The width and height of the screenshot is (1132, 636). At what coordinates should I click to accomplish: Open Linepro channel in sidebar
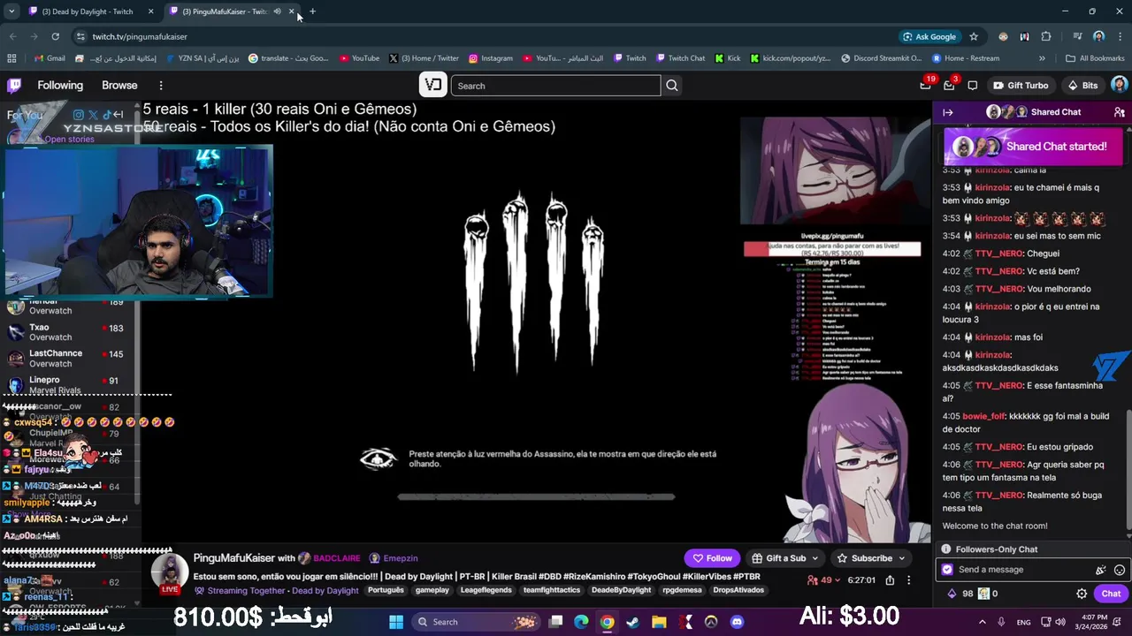pos(71,384)
